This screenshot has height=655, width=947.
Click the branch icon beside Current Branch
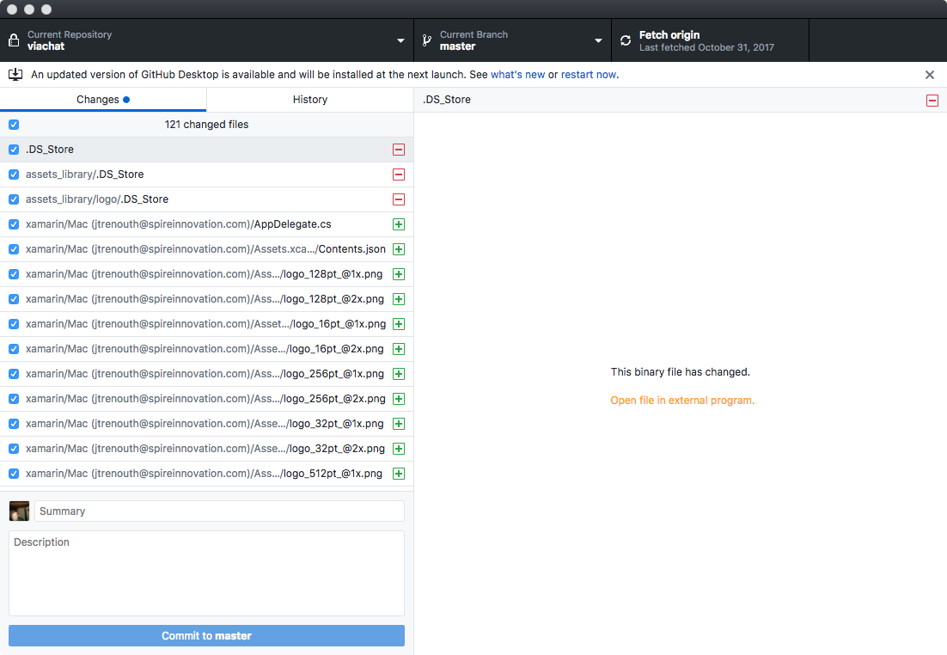point(427,40)
